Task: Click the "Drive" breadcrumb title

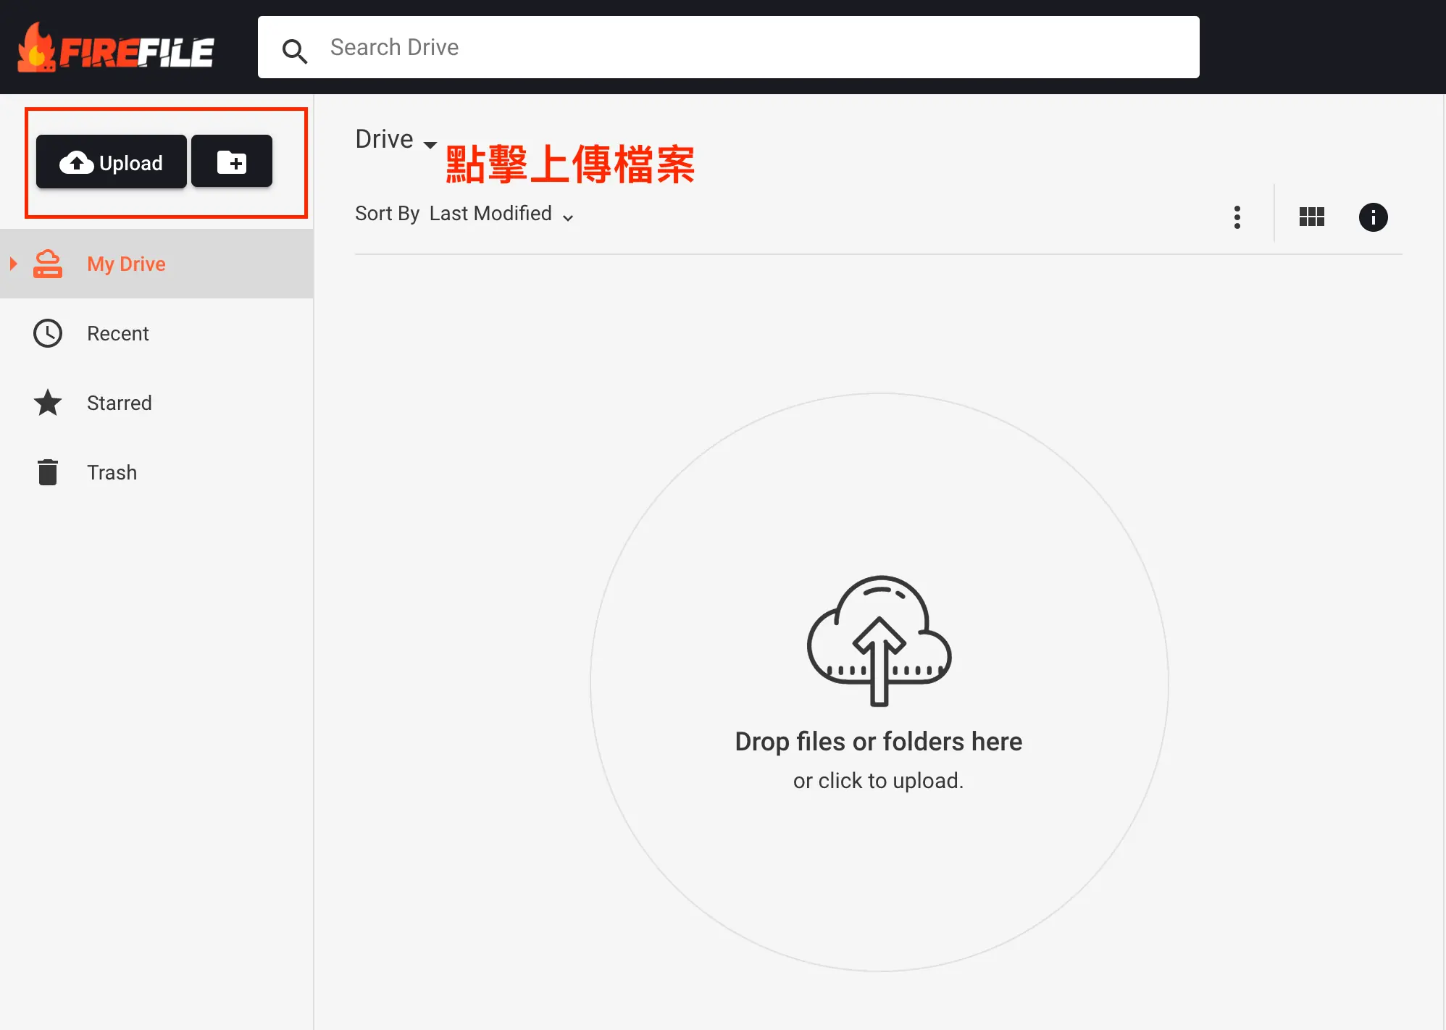Action: [x=384, y=139]
